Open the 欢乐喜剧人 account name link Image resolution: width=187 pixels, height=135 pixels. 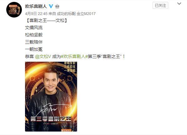pyautogui.click(x=36, y=6)
